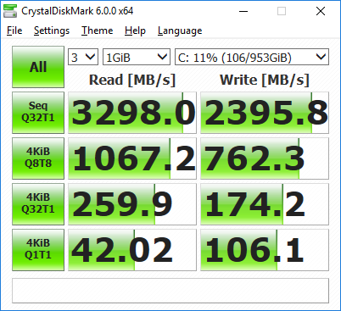Click the empty comment text field at bottom
This screenshot has width=341, height=311.
pos(170,291)
